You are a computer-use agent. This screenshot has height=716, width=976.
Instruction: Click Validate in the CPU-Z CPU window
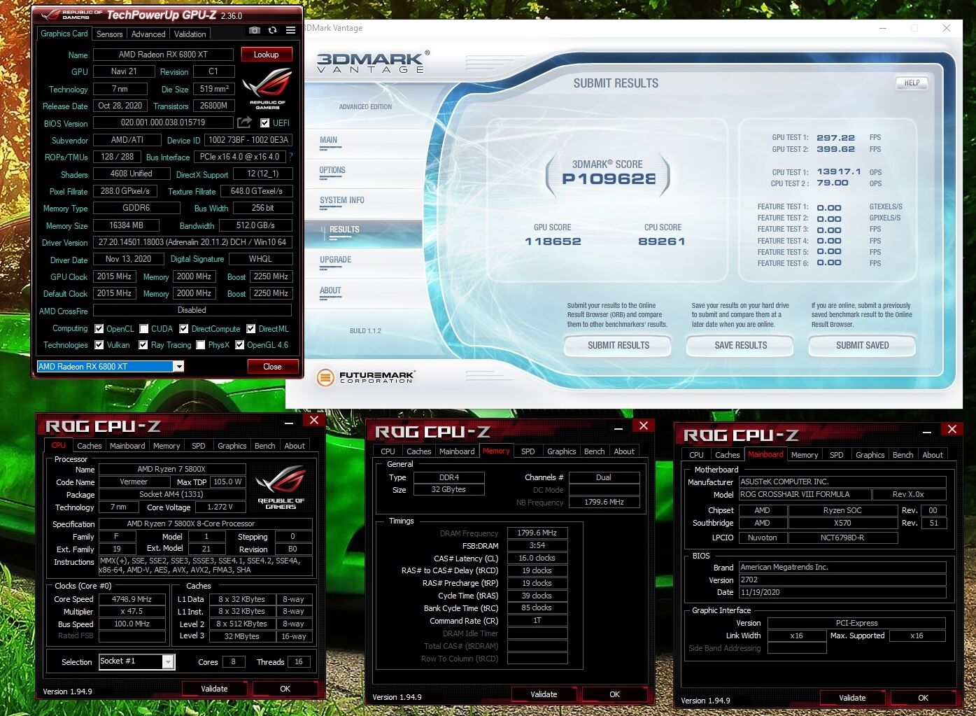point(214,689)
